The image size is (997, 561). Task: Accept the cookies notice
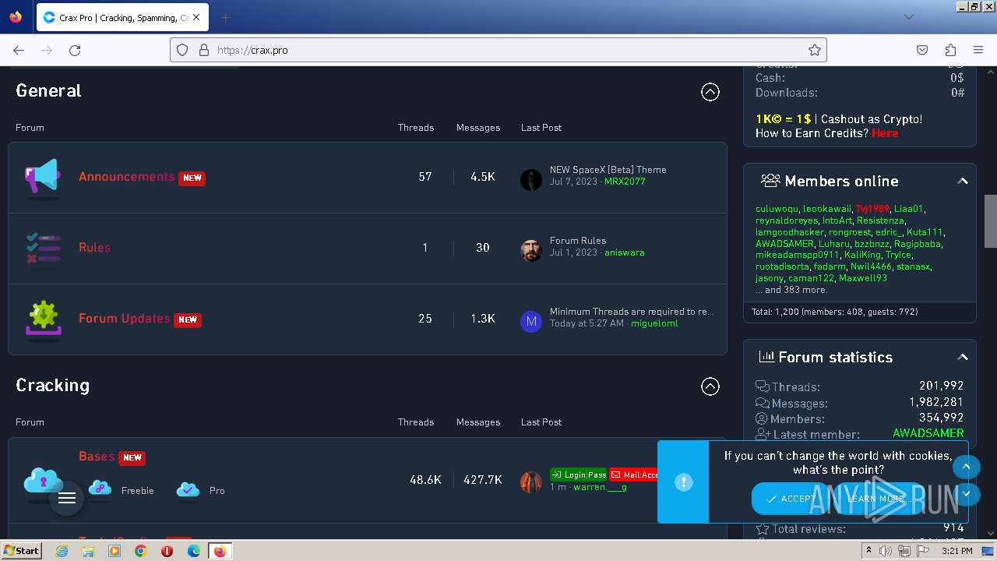point(790,499)
